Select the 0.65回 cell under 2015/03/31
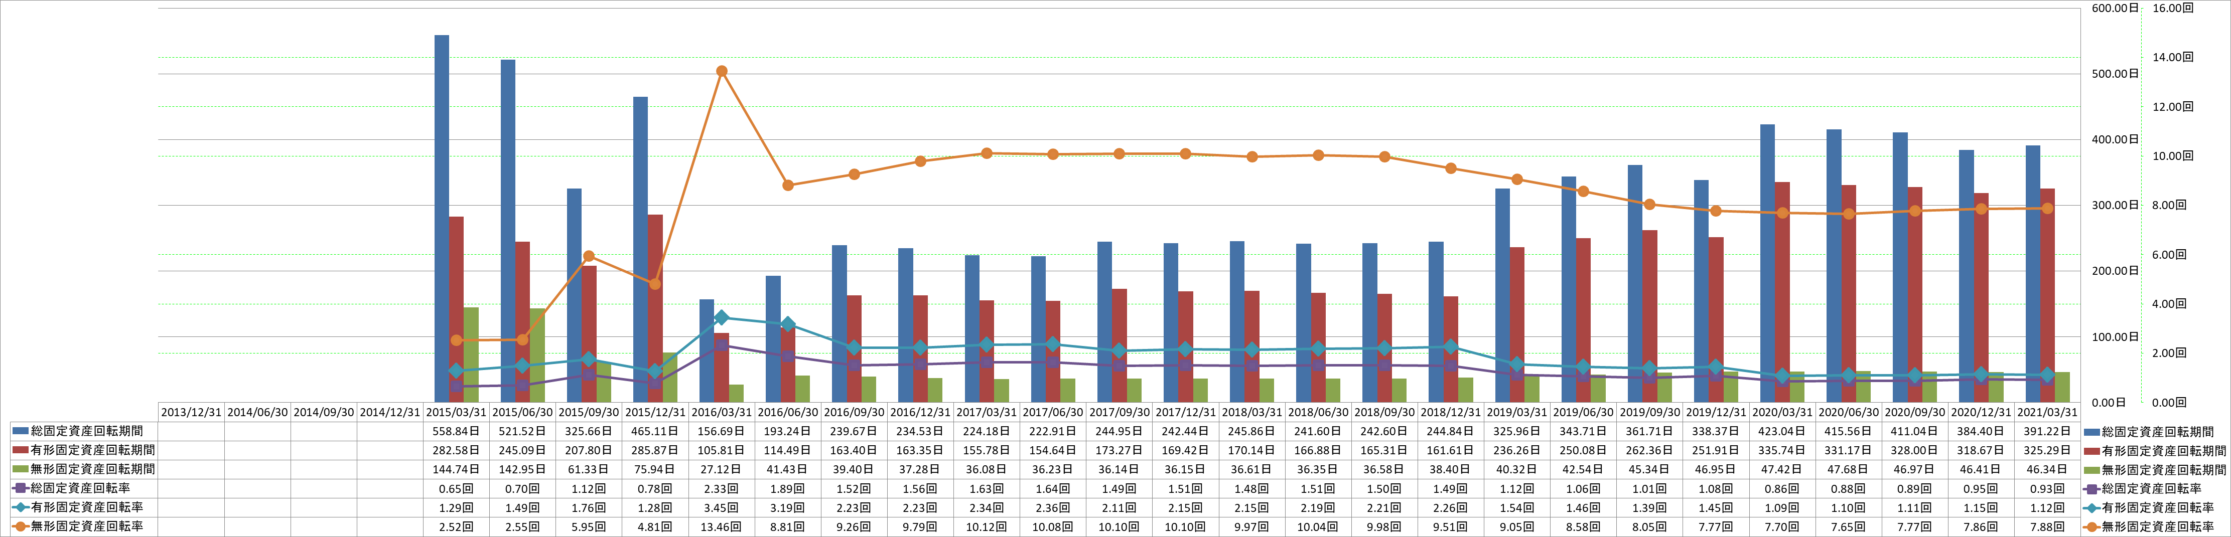Screen dimensions: 2231x537 pos(456,488)
